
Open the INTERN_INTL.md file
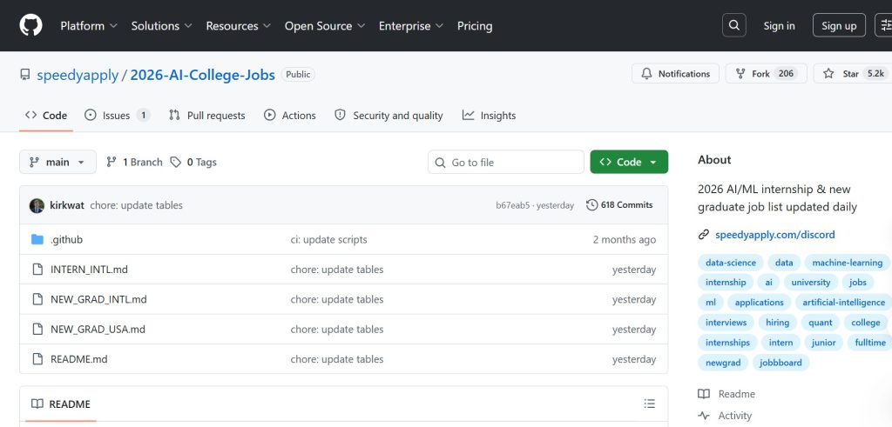click(x=89, y=270)
